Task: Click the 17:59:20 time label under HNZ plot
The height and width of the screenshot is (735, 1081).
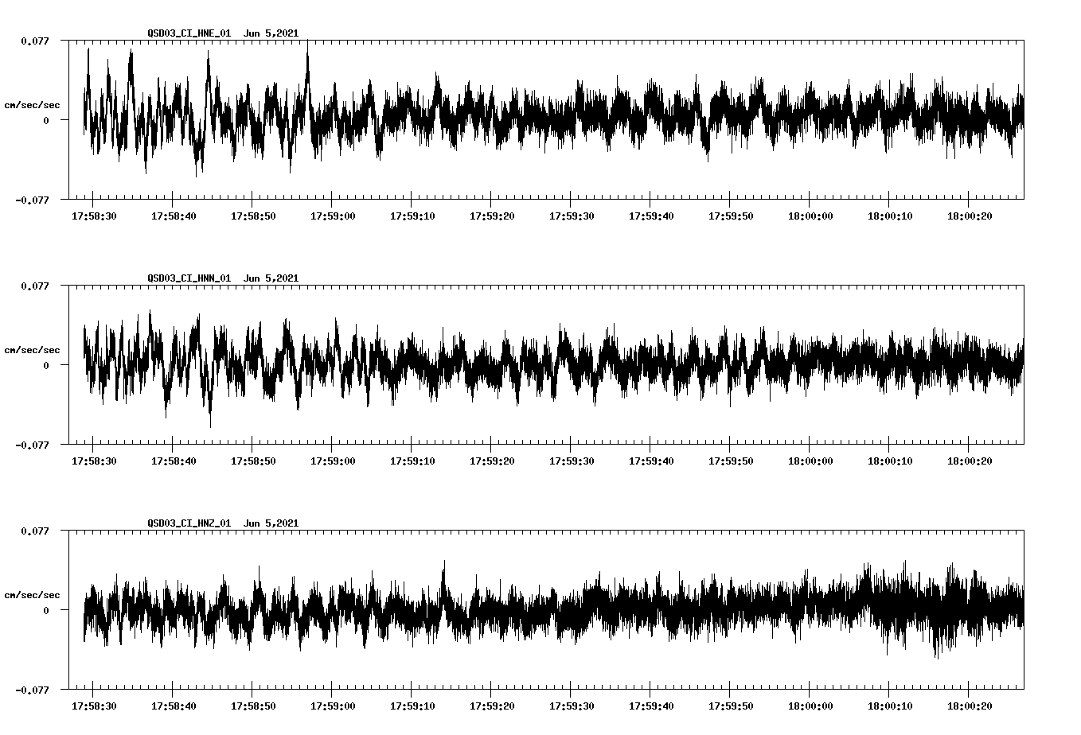Action: (x=492, y=706)
